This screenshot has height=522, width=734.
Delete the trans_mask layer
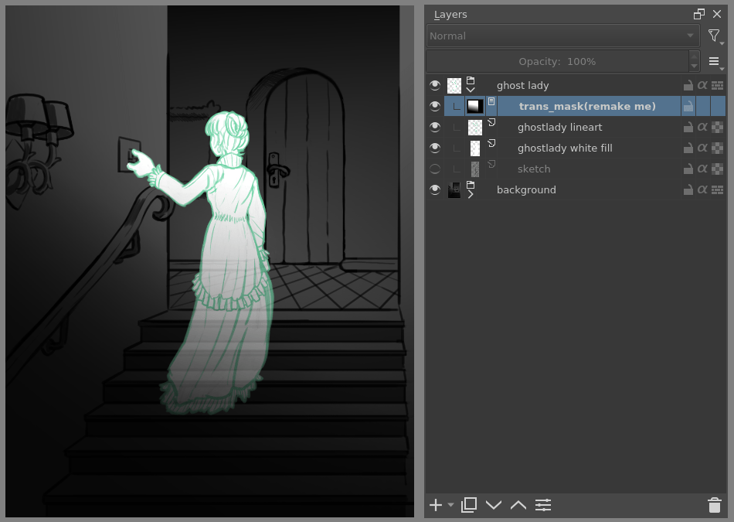point(714,505)
